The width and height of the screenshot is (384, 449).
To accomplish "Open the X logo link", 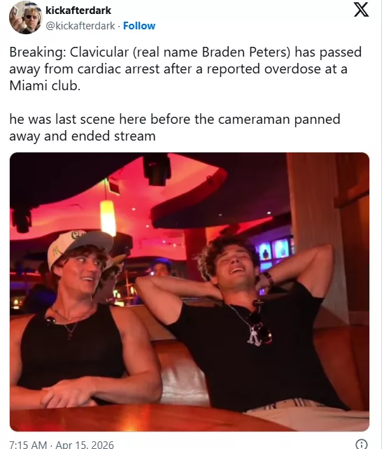I will coord(361,9).
